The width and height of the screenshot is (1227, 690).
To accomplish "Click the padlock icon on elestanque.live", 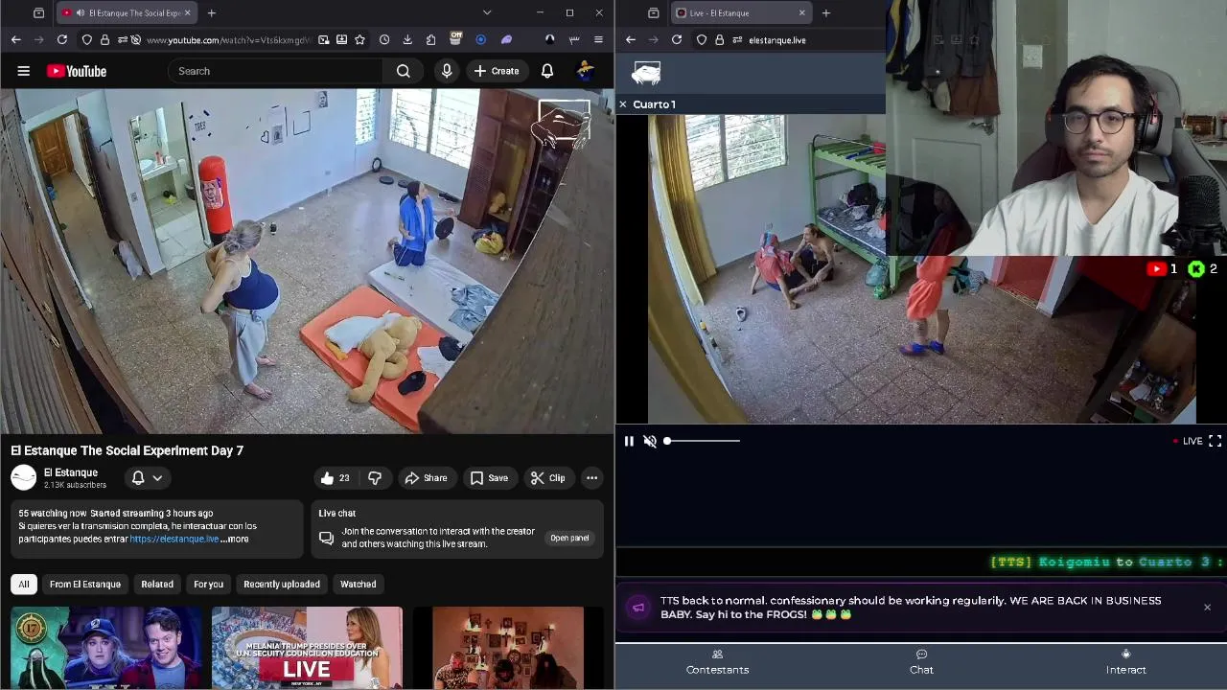I will [x=720, y=39].
